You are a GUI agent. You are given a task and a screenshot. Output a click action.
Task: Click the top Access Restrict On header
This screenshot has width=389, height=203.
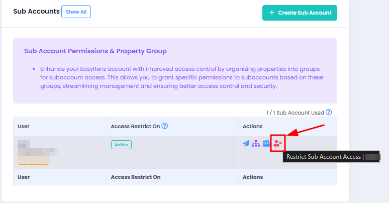click(136, 126)
